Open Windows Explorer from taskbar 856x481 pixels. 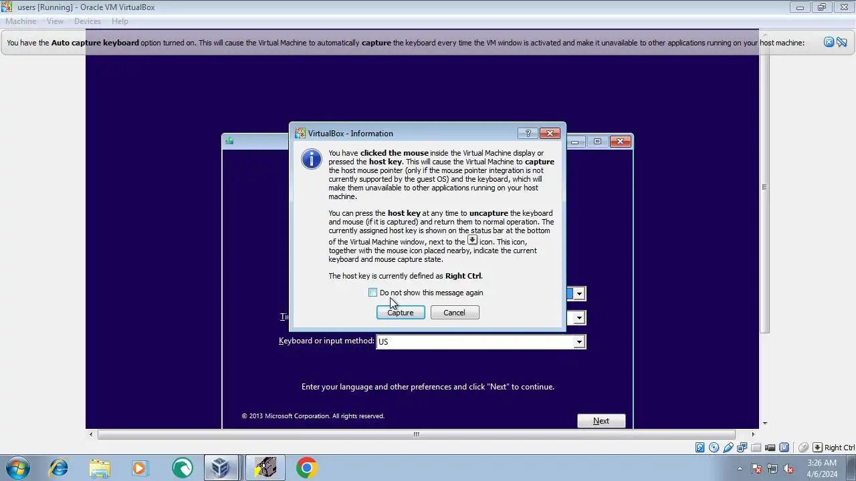click(100, 468)
